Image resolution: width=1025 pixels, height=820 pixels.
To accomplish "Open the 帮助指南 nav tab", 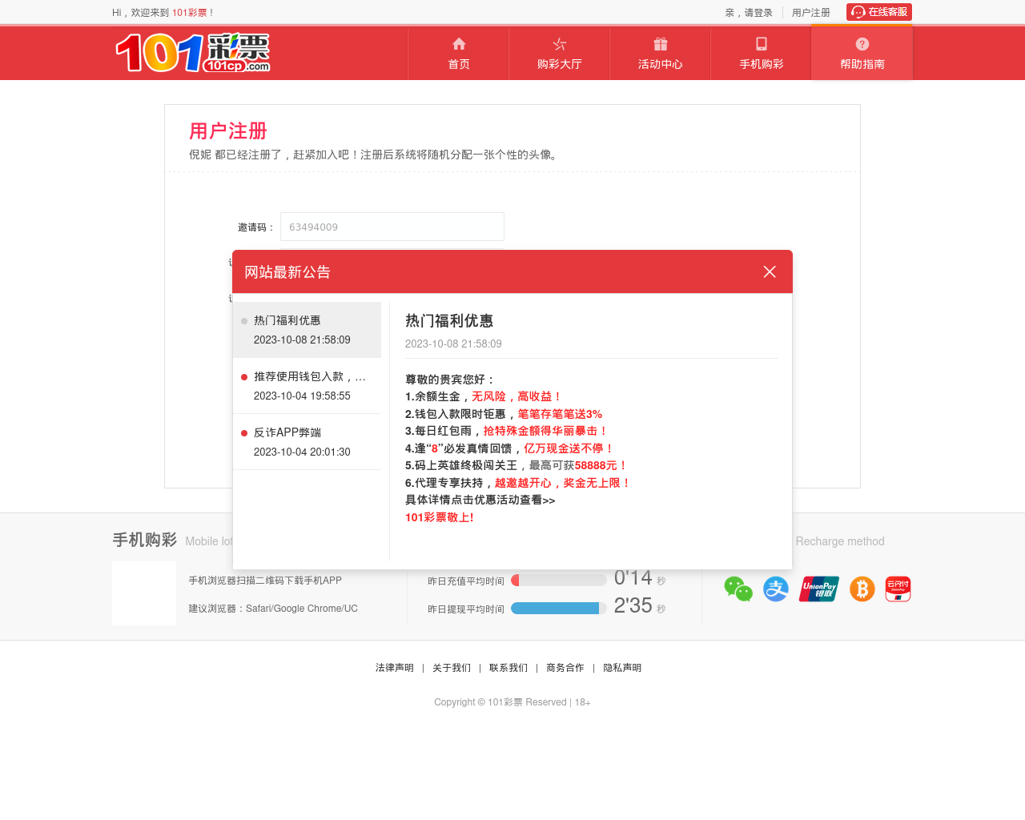I will (x=862, y=54).
